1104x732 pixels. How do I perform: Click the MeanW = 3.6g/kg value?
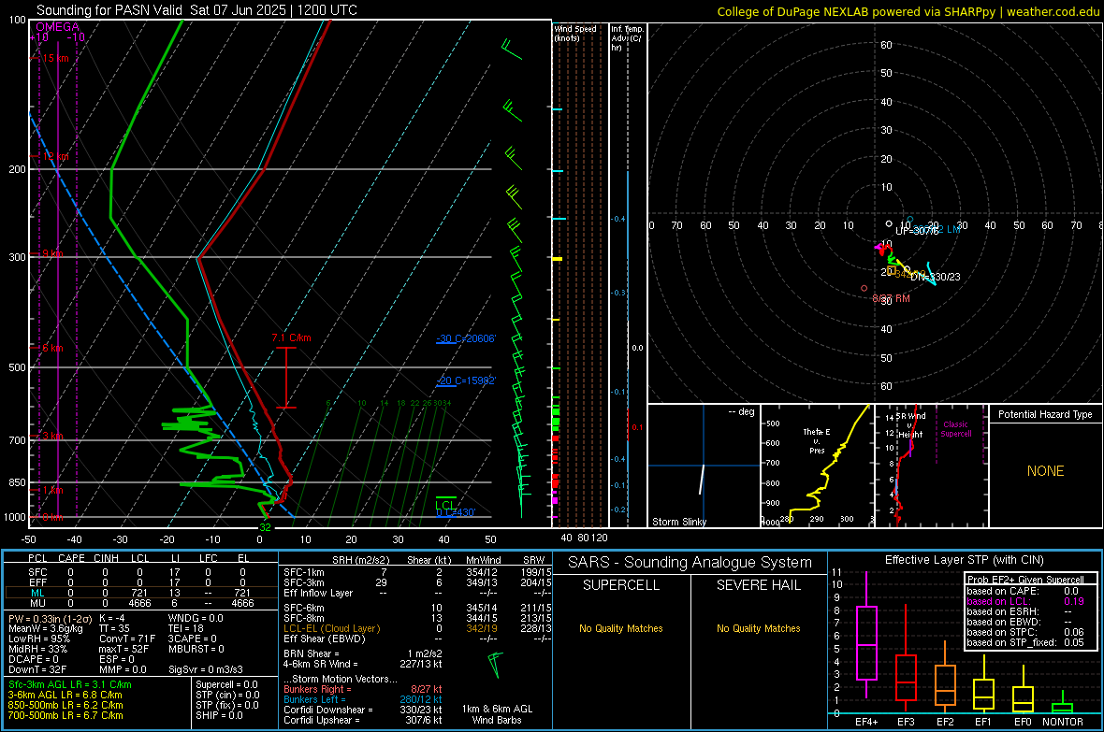46,628
